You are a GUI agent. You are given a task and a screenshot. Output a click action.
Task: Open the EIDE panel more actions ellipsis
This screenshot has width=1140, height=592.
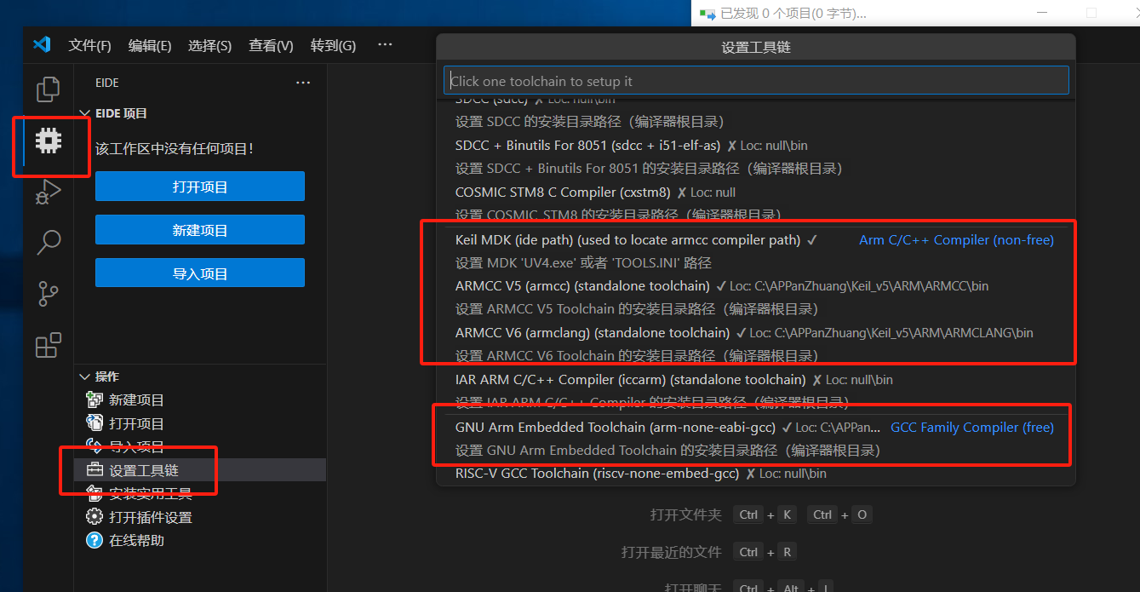pos(303,83)
